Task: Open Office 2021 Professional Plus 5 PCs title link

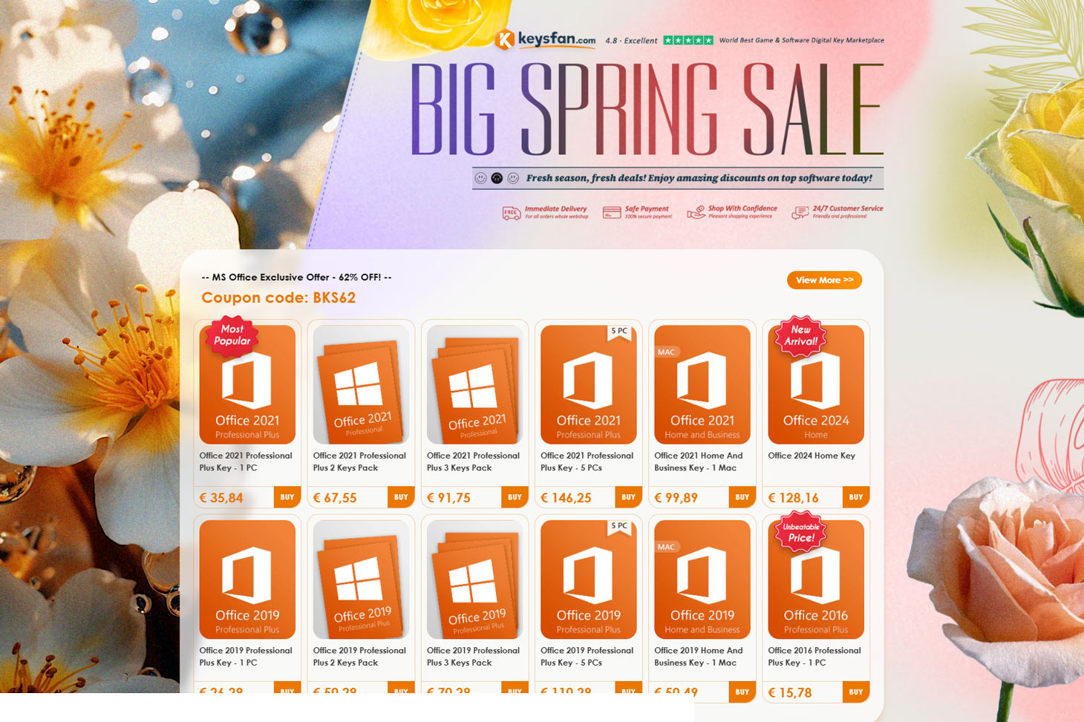Action: point(587,462)
